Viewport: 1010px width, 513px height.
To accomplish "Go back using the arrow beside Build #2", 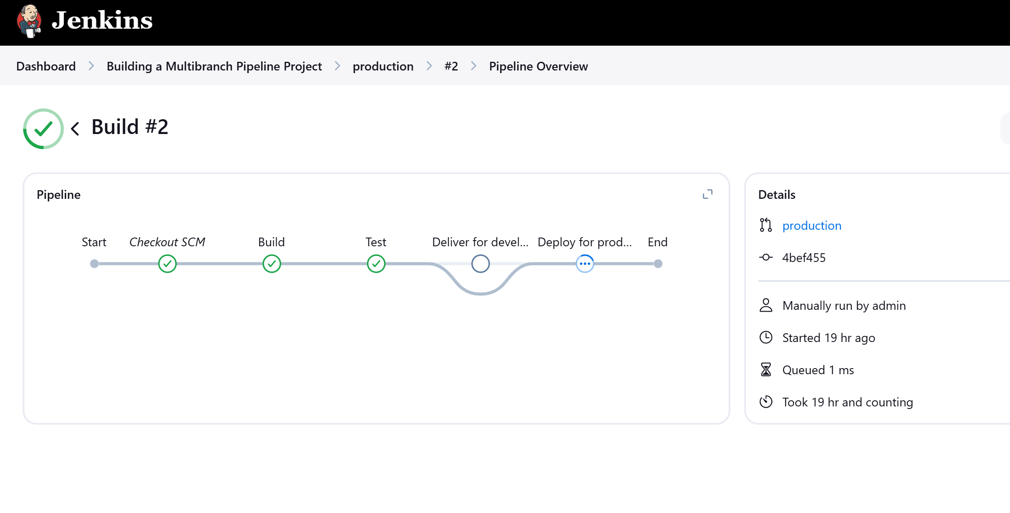I will pos(75,128).
